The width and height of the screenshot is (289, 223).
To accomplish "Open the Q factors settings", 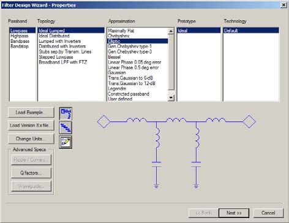I will (31, 173).
